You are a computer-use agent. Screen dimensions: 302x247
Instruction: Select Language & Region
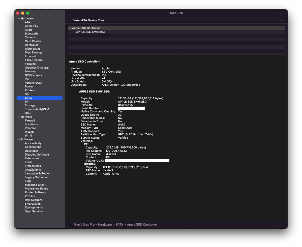point(38,173)
